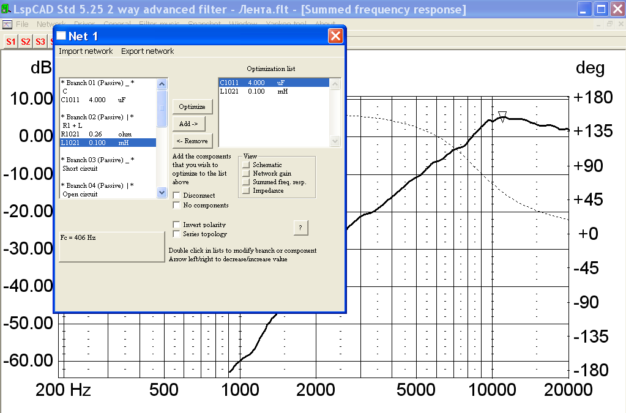
Task: Close the Net 1 dialog
Action: (x=335, y=36)
